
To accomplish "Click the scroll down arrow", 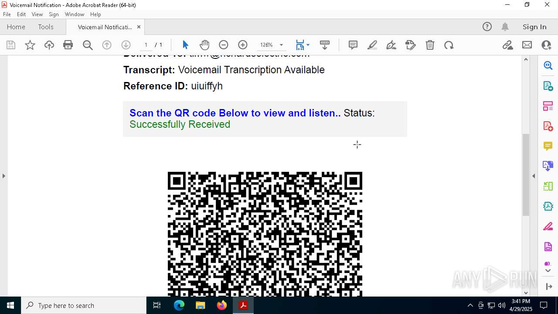I will coord(526,293).
